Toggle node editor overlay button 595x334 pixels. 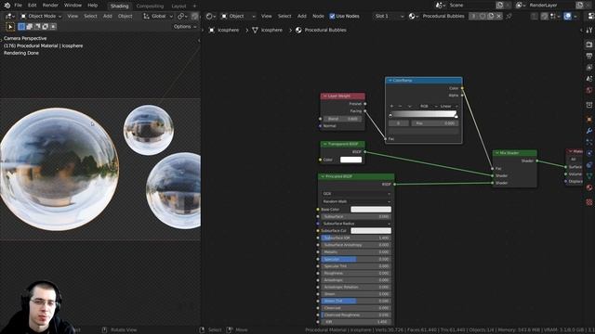567,17
